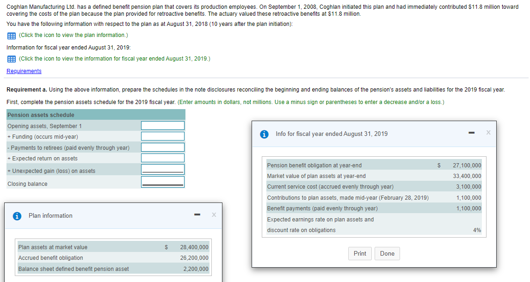
Task: Click the 'Requirement a.' heading text
Action: tap(27, 90)
